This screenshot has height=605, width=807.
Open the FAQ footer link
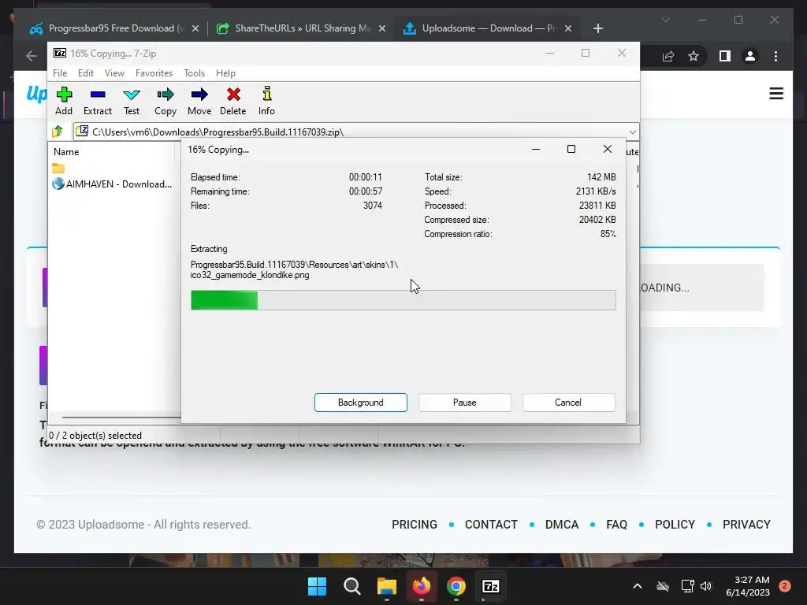pos(616,524)
